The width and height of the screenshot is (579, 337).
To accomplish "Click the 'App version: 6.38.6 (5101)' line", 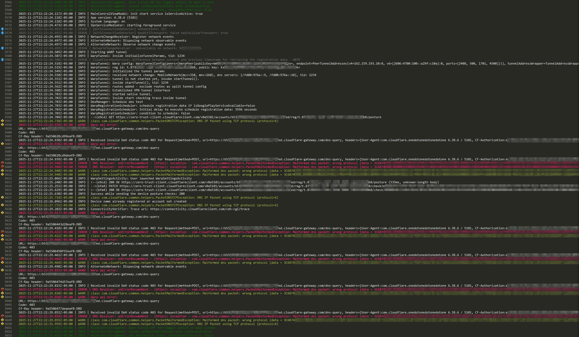I will (114, 18).
